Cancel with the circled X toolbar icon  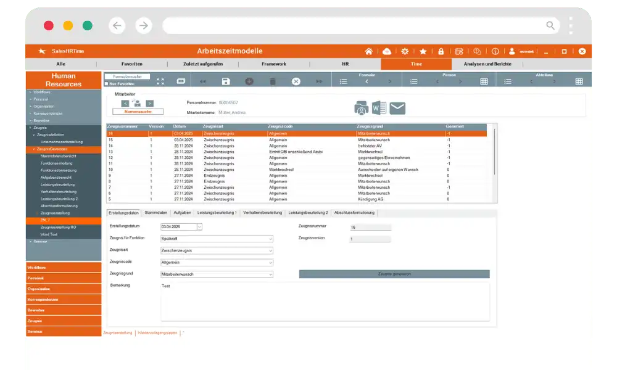(x=296, y=81)
